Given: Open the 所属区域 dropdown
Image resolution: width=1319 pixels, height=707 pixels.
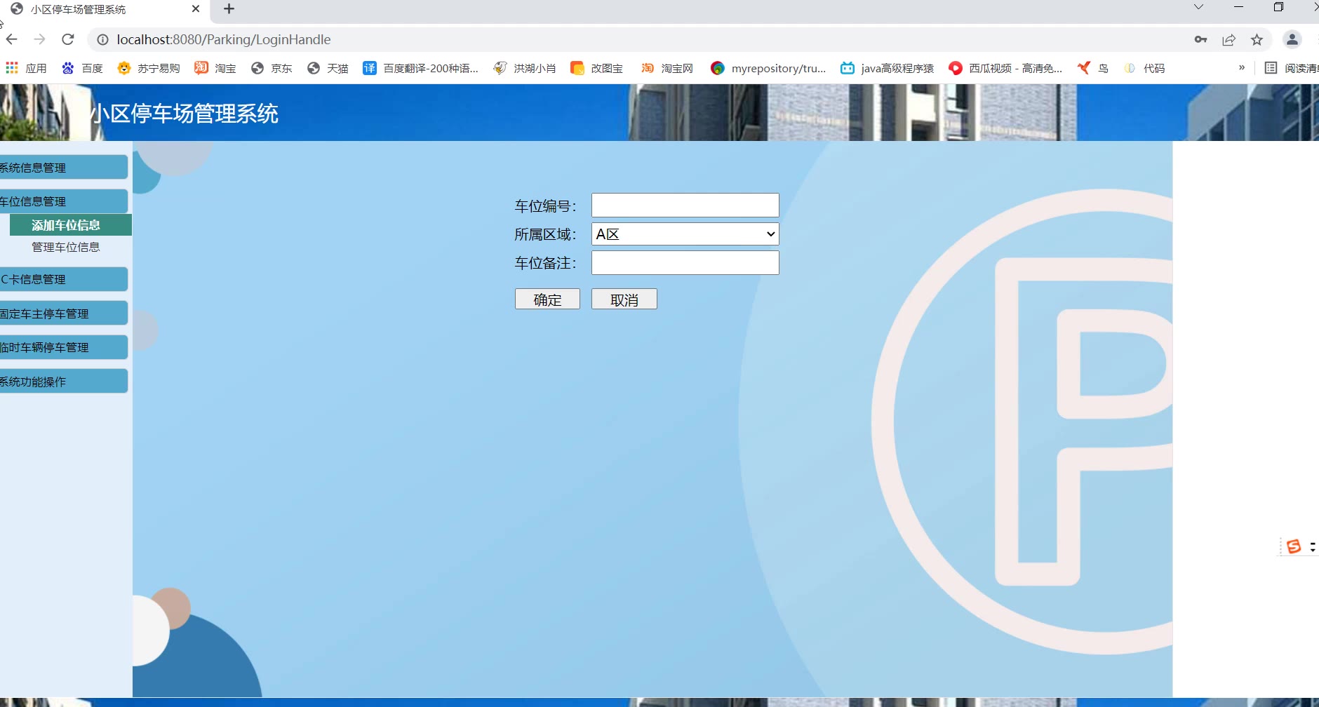Looking at the screenshot, I should [685, 234].
